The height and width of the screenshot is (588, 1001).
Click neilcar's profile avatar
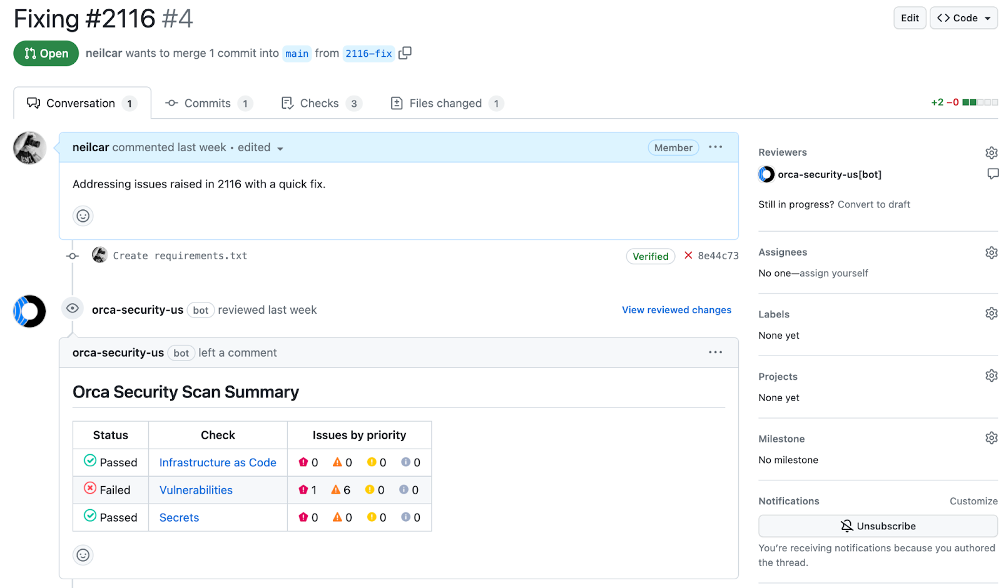29,147
